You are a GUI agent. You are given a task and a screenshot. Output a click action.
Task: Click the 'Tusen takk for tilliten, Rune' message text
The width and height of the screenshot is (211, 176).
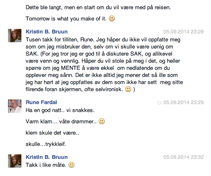point(104,64)
